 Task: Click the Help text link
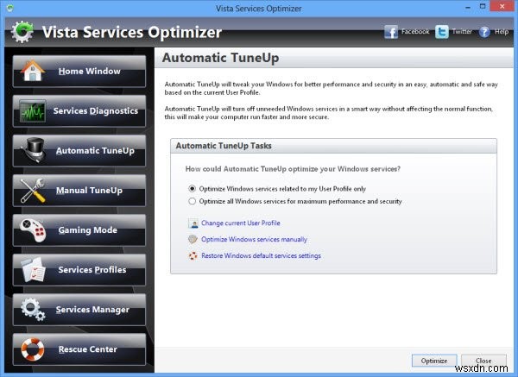coord(501,32)
